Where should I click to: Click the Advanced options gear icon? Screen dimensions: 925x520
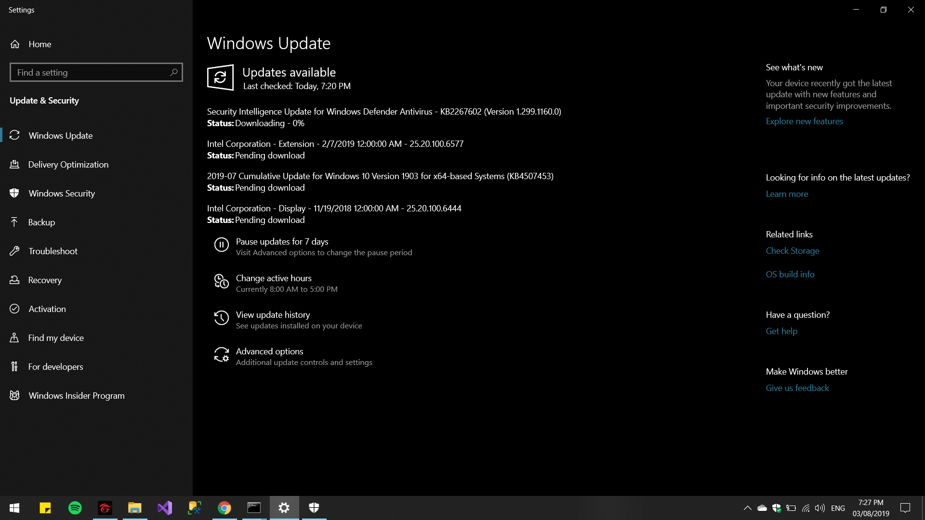pos(222,354)
